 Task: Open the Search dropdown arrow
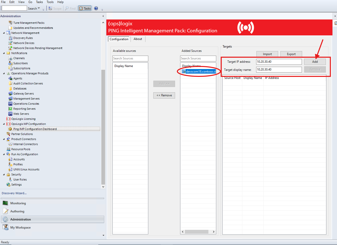(x=39, y=8)
